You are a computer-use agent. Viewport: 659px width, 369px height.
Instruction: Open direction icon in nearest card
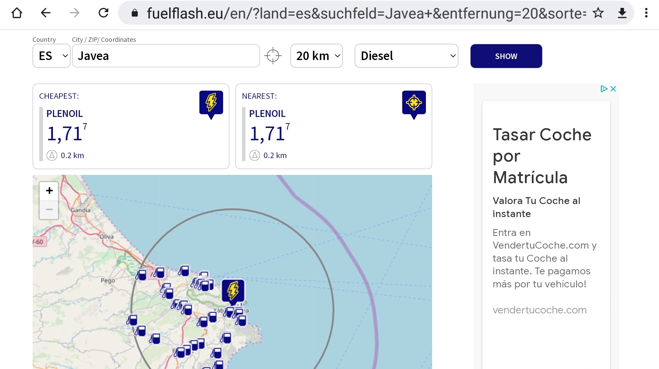(255, 155)
